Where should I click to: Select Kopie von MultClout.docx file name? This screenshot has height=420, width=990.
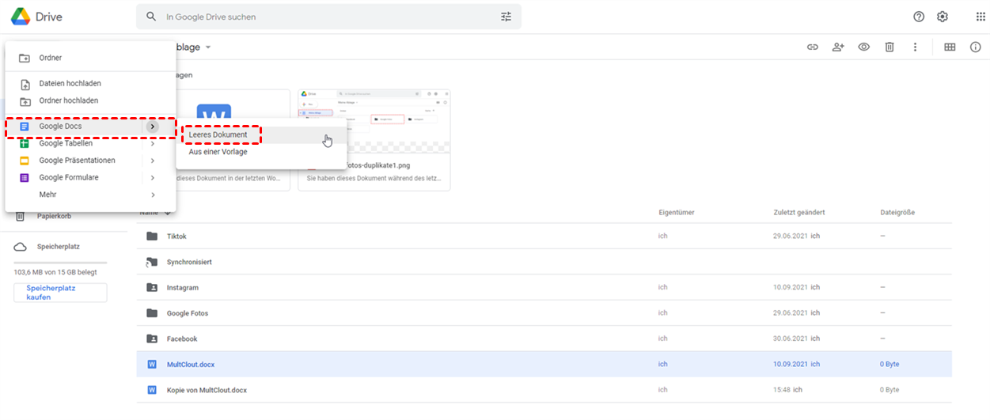point(207,390)
